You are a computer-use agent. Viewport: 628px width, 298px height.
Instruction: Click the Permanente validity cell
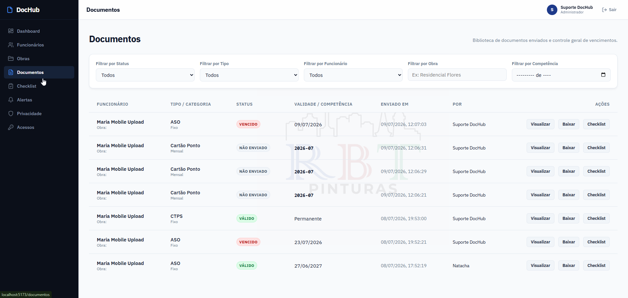click(x=308, y=219)
